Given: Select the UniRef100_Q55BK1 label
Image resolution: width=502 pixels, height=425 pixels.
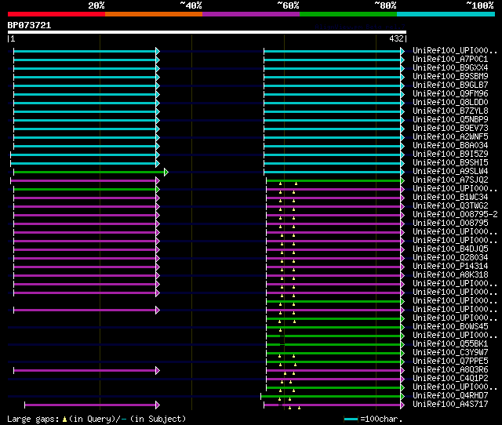Looking at the screenshot, I should 451,343.
